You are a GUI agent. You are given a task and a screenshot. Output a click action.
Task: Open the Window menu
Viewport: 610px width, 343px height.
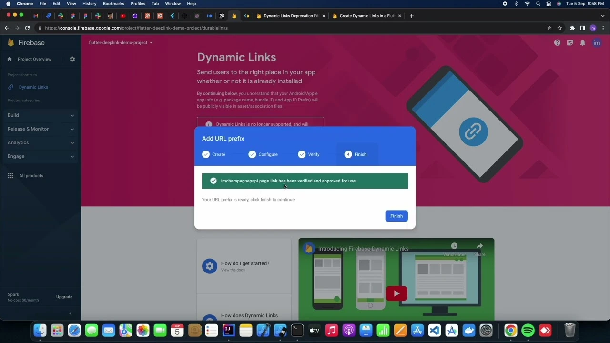173,4
